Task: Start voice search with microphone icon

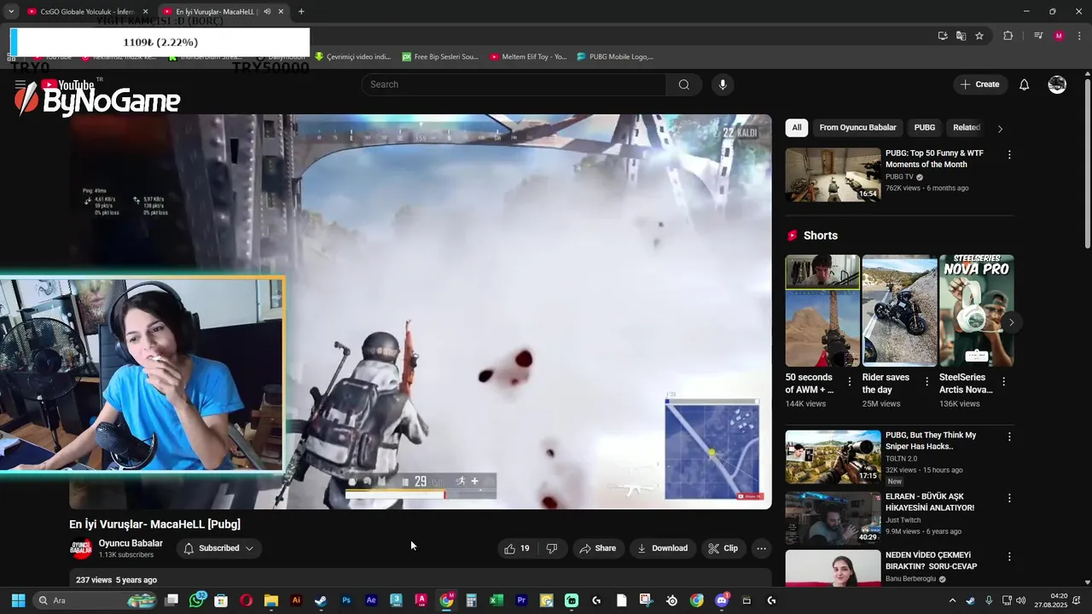Action: [x=723, y=84]
